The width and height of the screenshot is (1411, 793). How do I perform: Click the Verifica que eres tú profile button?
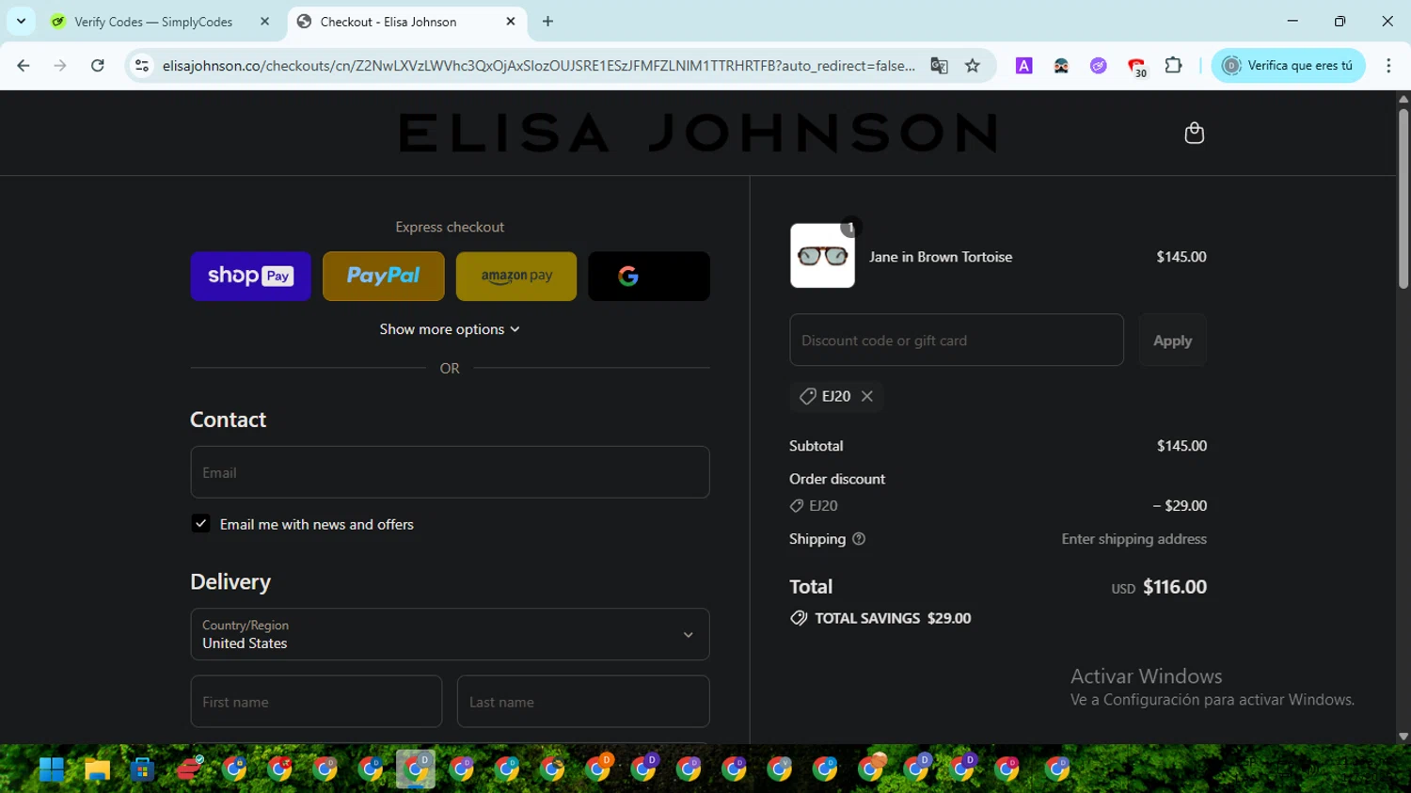click(1288, 65)
